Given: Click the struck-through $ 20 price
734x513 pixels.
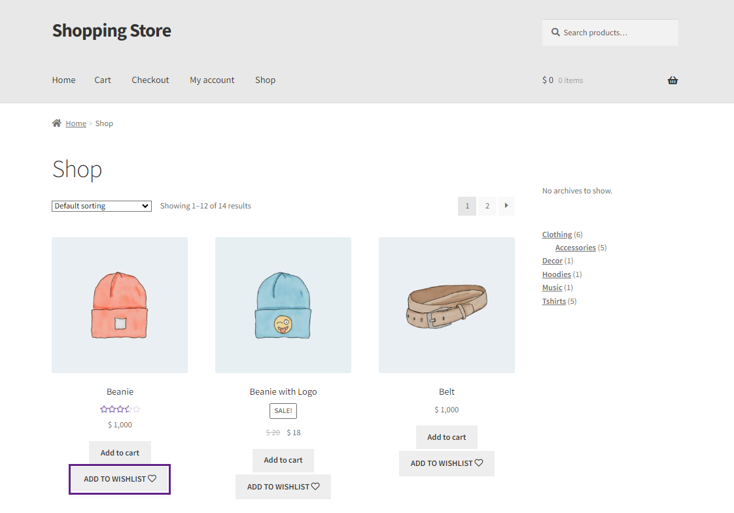Looking at the screenshot, I should 273,433.
